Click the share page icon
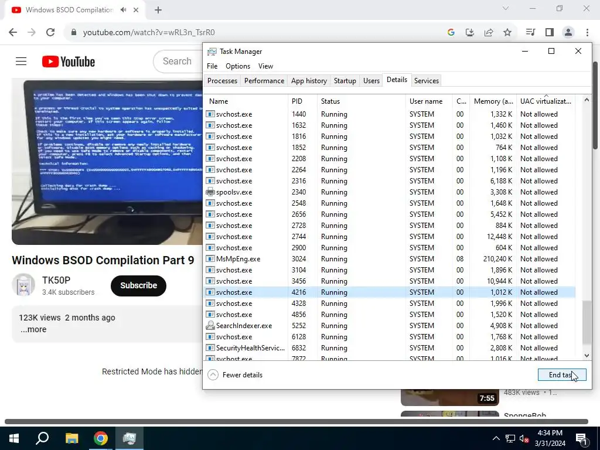 click(489, 33)
